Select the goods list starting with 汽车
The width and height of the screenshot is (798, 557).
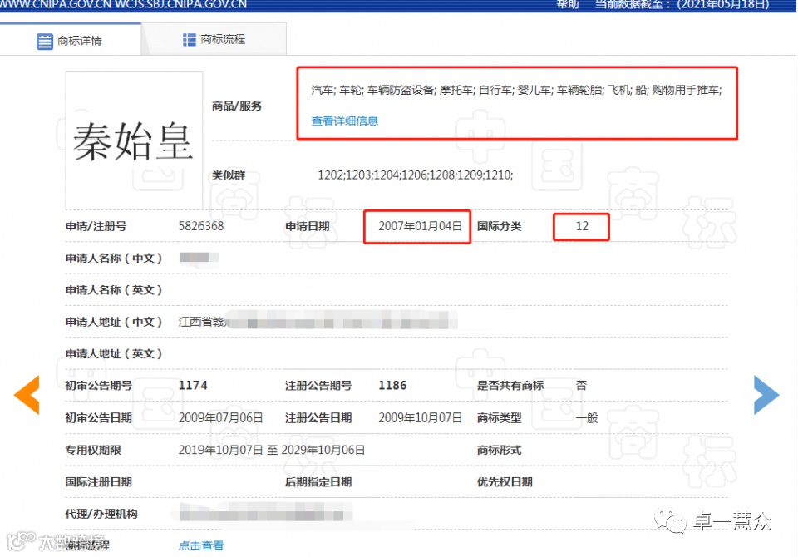[516, 90]
